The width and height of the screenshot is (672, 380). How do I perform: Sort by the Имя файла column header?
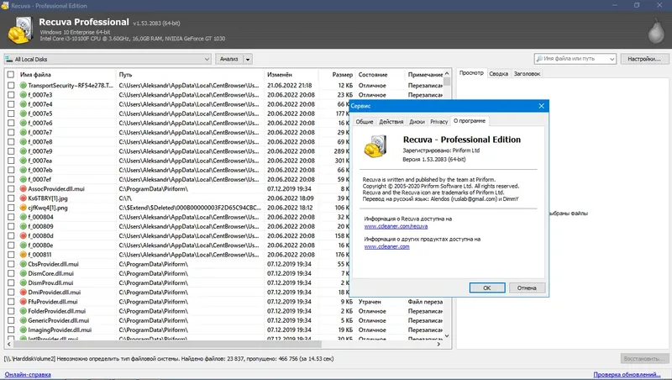(35, 75)
